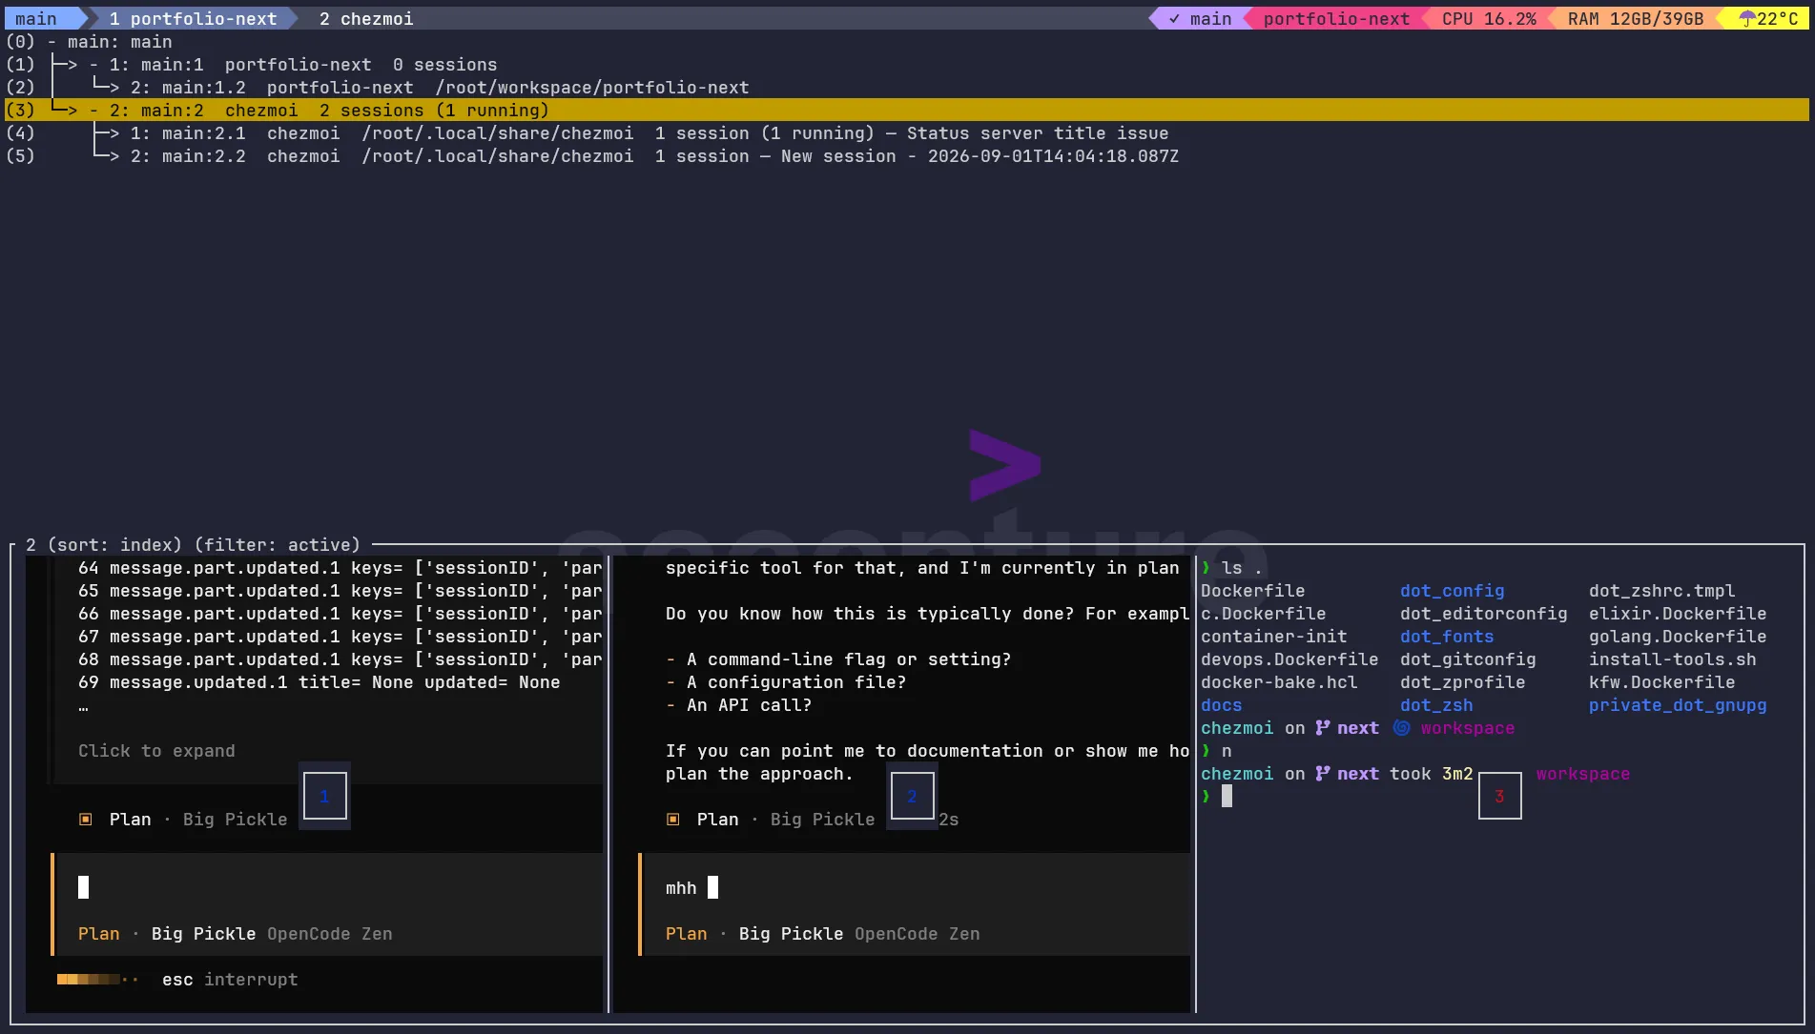Viewport: 1815px width, 1034px height.
Task: Click 'install-tools.sh' in ls output
Action: click(x=1672, y=659)
